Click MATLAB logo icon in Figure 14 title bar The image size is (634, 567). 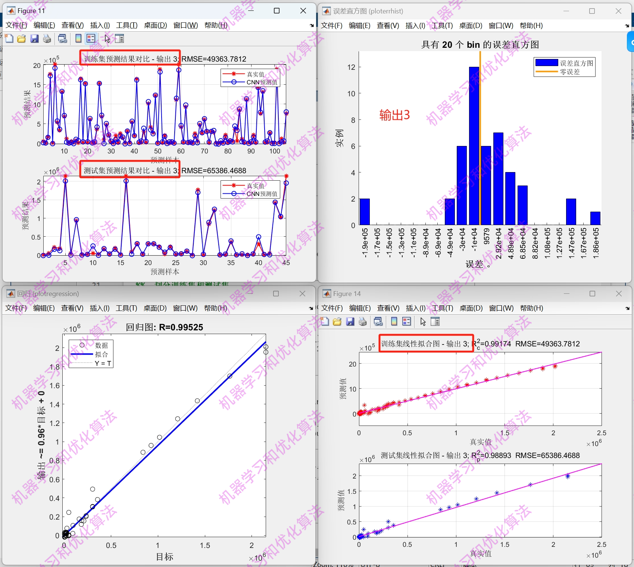327,293
